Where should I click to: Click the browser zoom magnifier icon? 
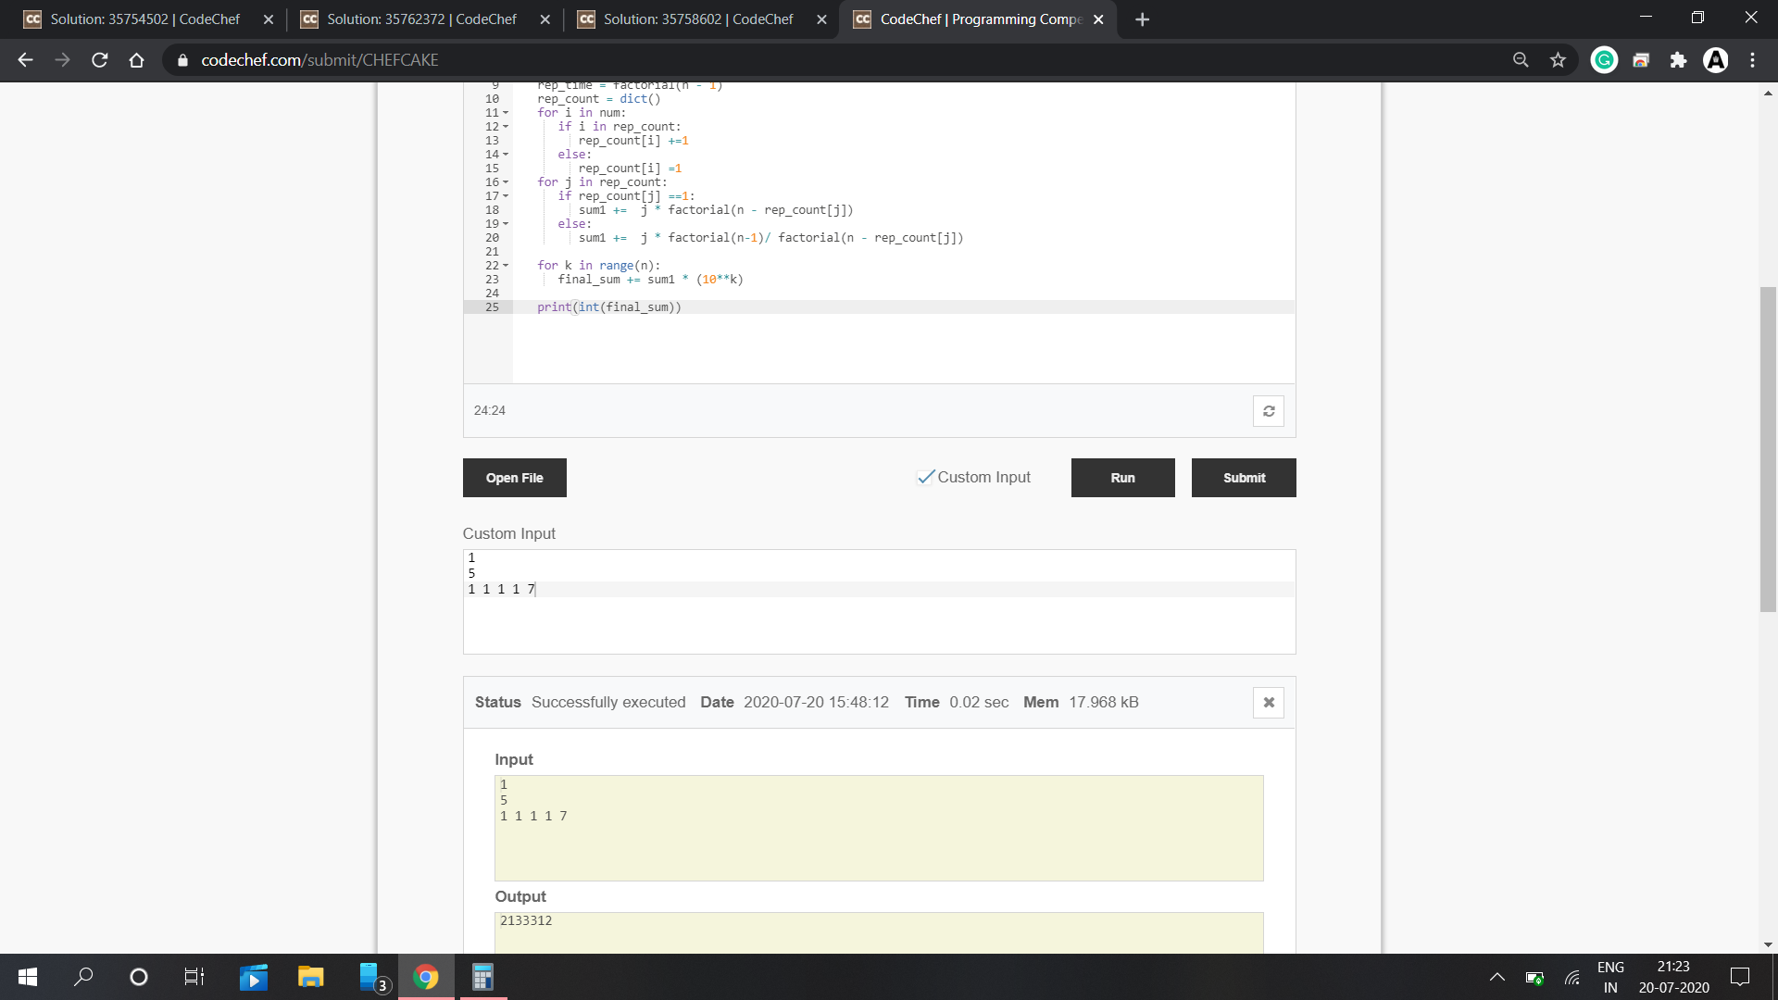coord(1521,60)
